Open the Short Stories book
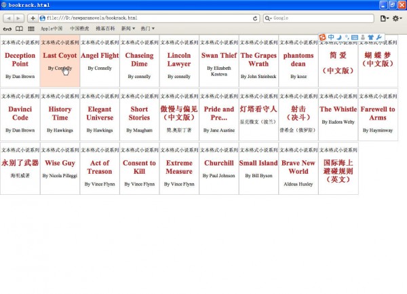The height and width of the screenshot is (294, 407). 139,113
